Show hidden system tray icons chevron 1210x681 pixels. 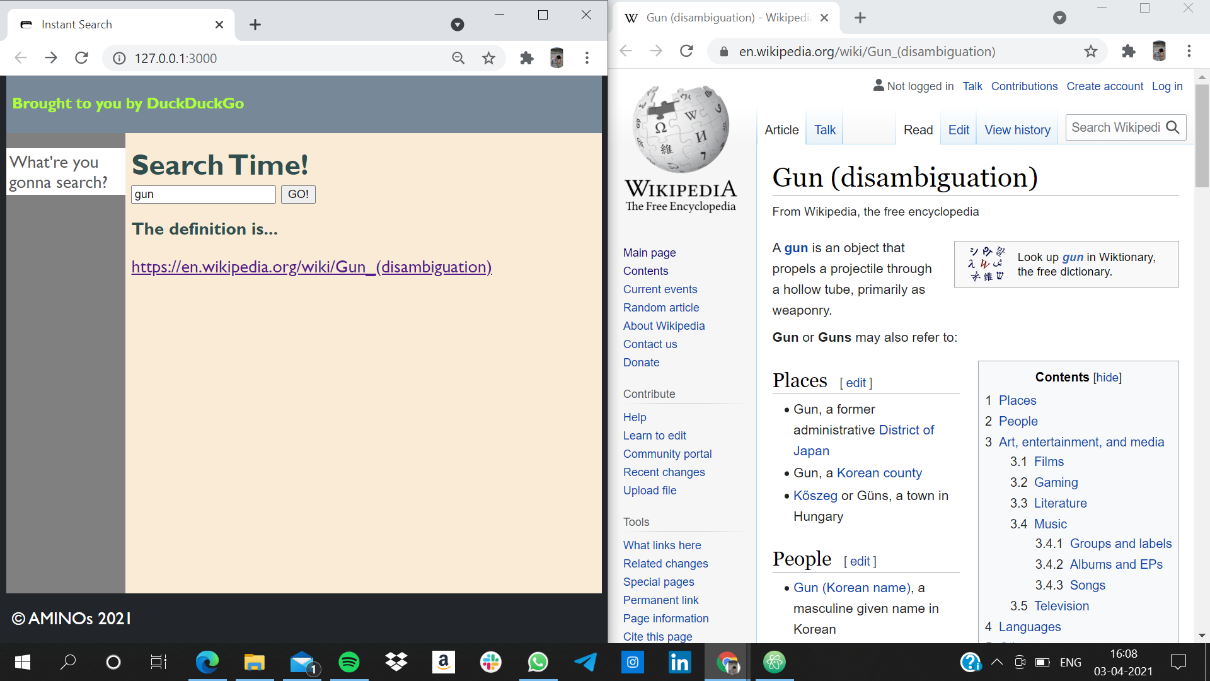[996, 662]
